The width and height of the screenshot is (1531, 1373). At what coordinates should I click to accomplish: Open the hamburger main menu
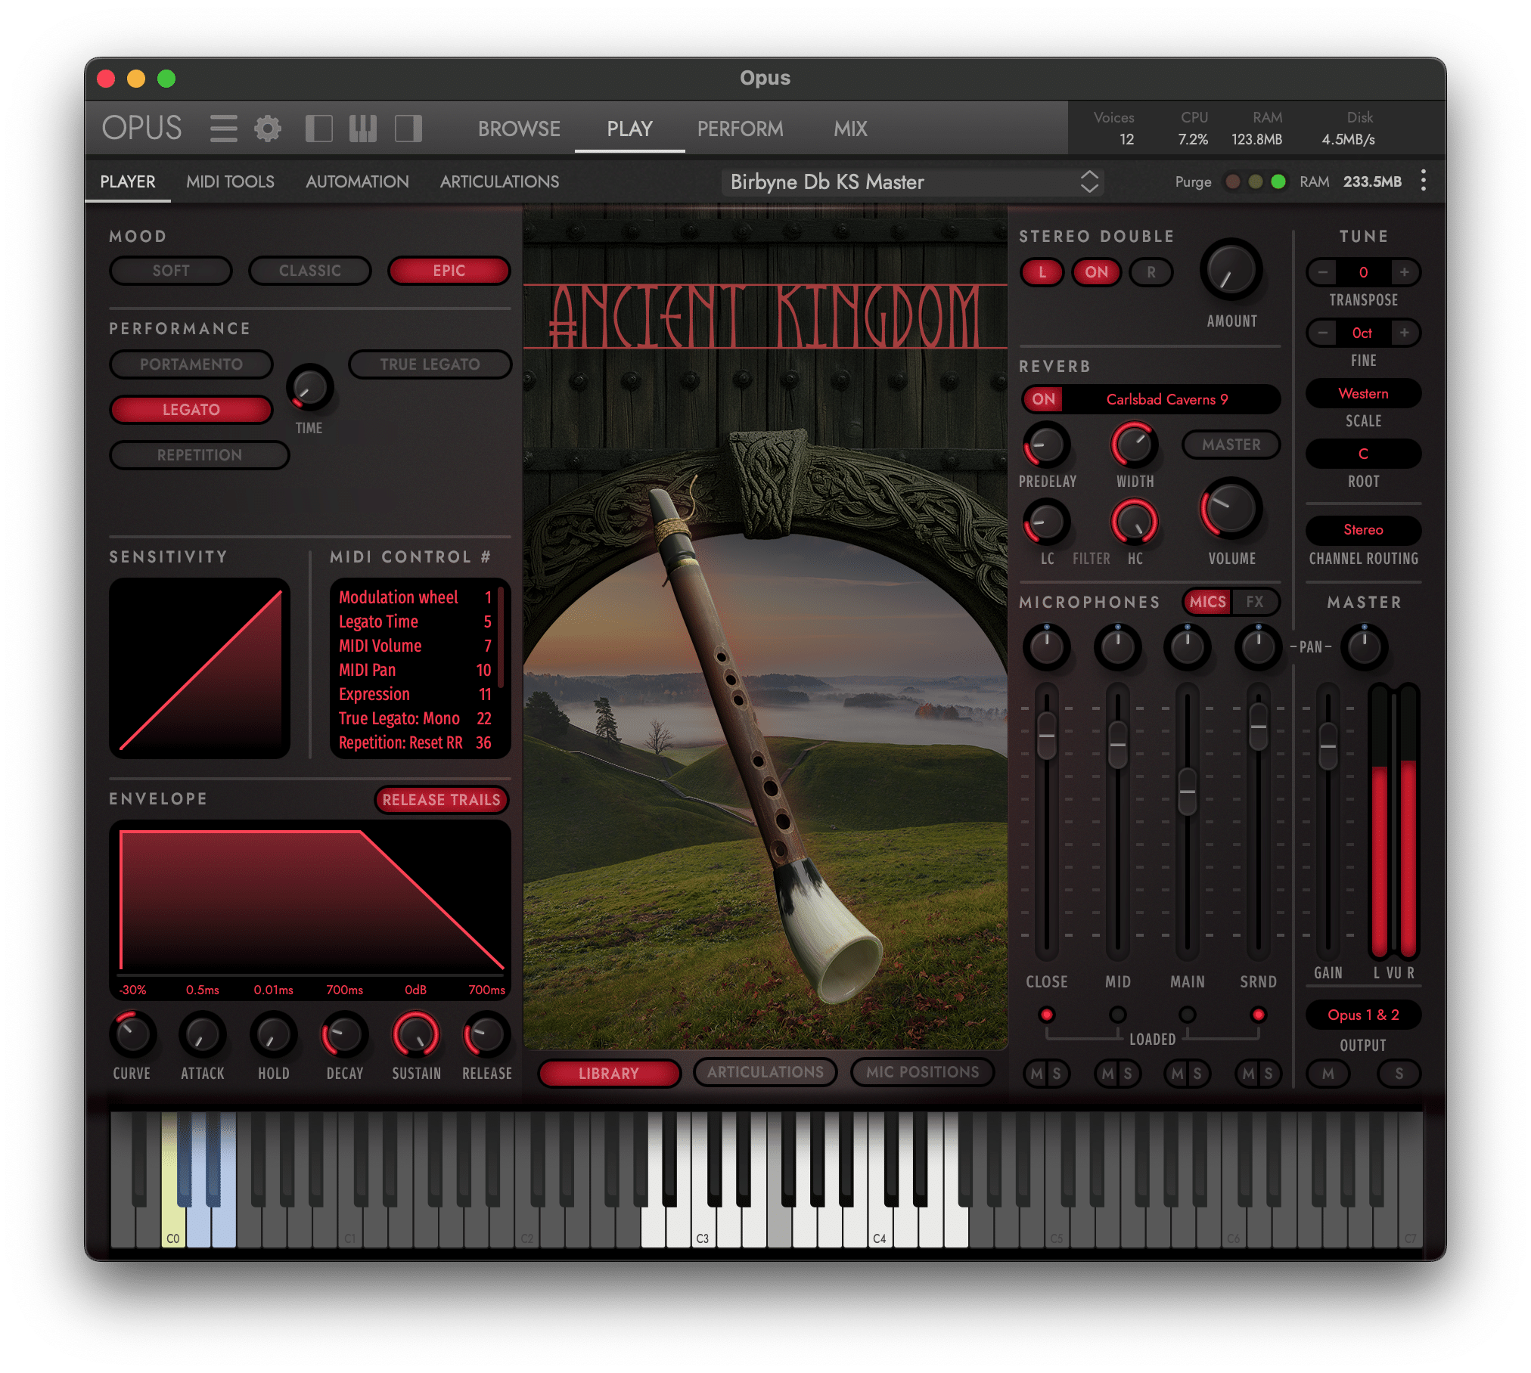pos(223,129)
